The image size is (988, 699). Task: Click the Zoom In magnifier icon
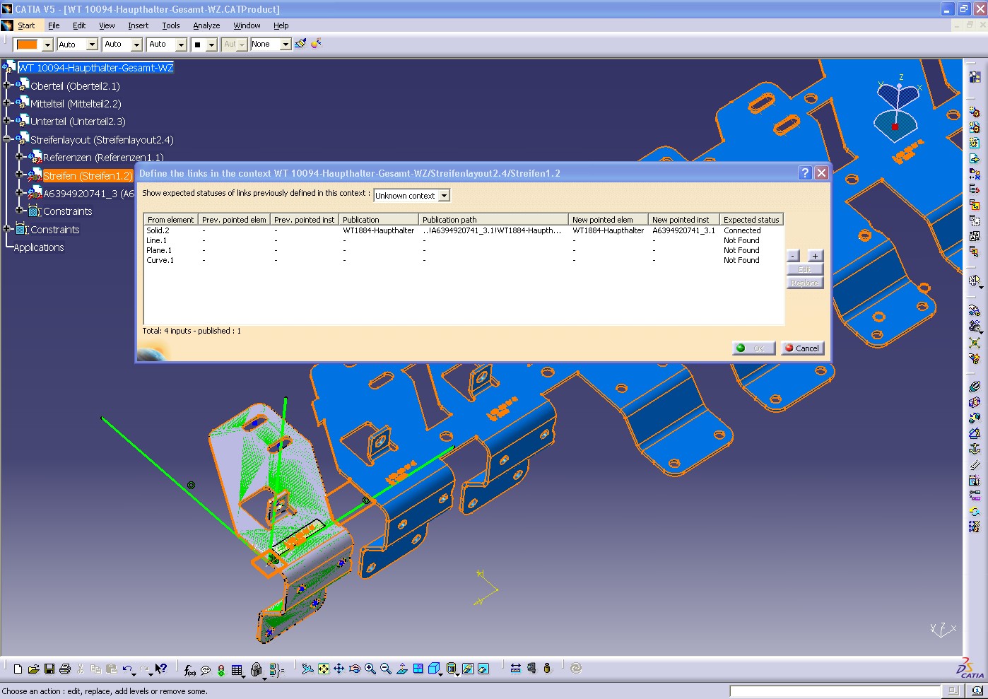[x=370, y=669]
